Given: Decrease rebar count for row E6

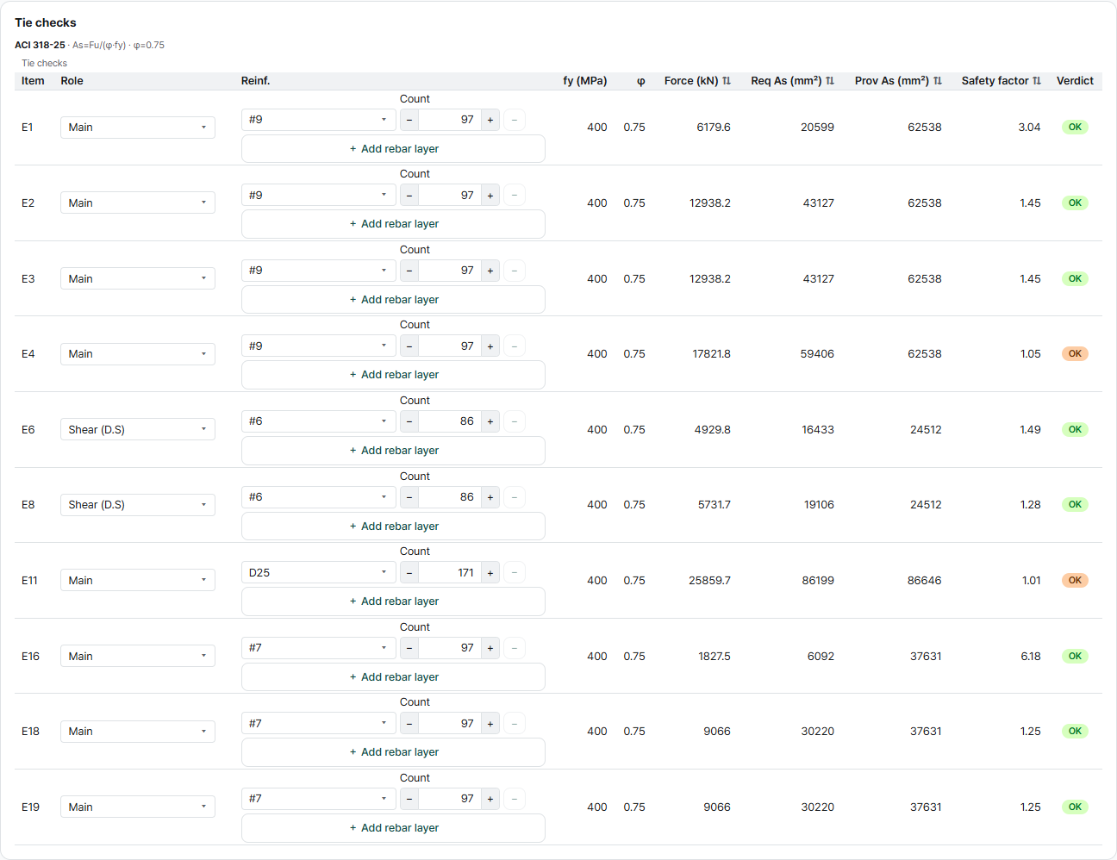Looking at the screenshot, I should (x=409, y=421).
